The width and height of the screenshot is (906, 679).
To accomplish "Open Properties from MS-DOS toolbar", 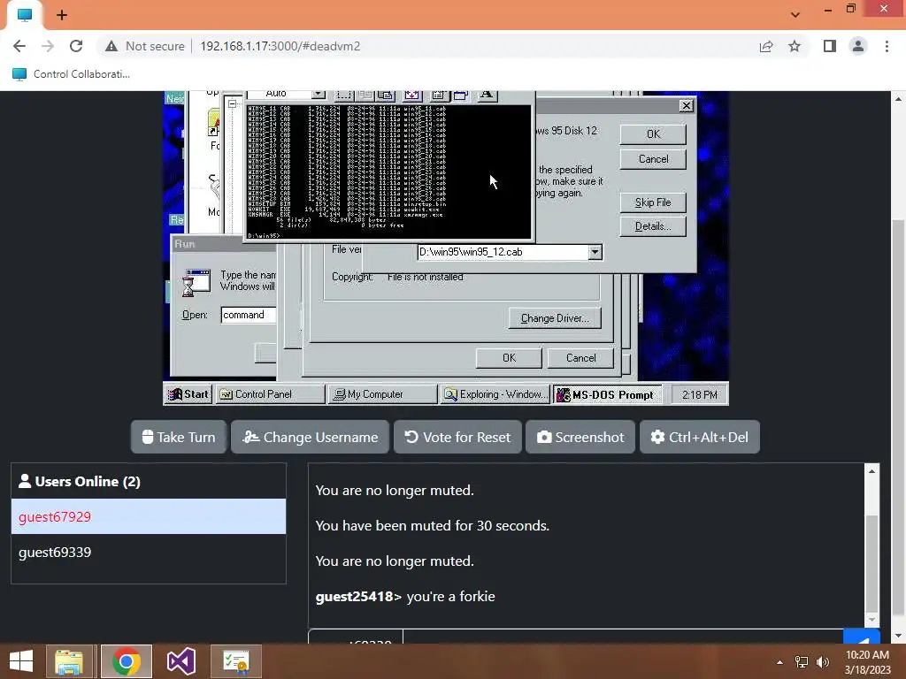I will click(439, 94).
